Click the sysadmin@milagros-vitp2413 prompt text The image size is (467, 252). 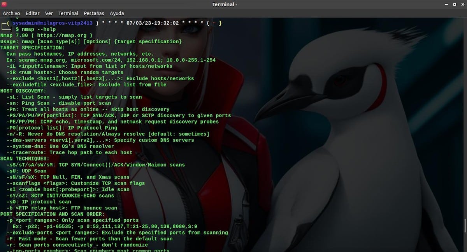(53, 23)
